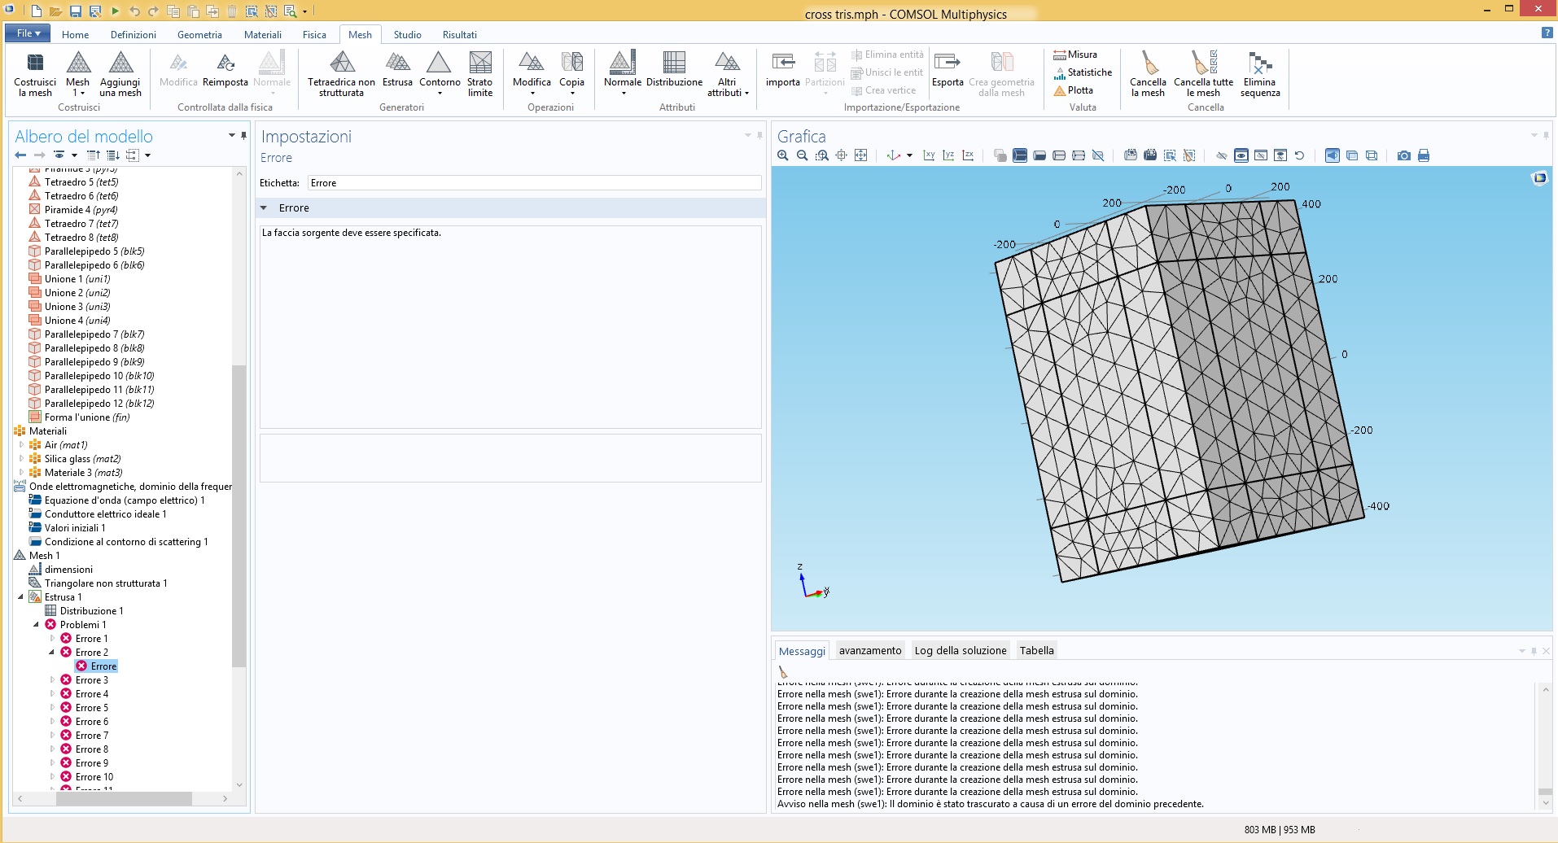Expand the Errore 3 tree node
The width and height of the screenshot is (1558, 843).
pos(53,680)
